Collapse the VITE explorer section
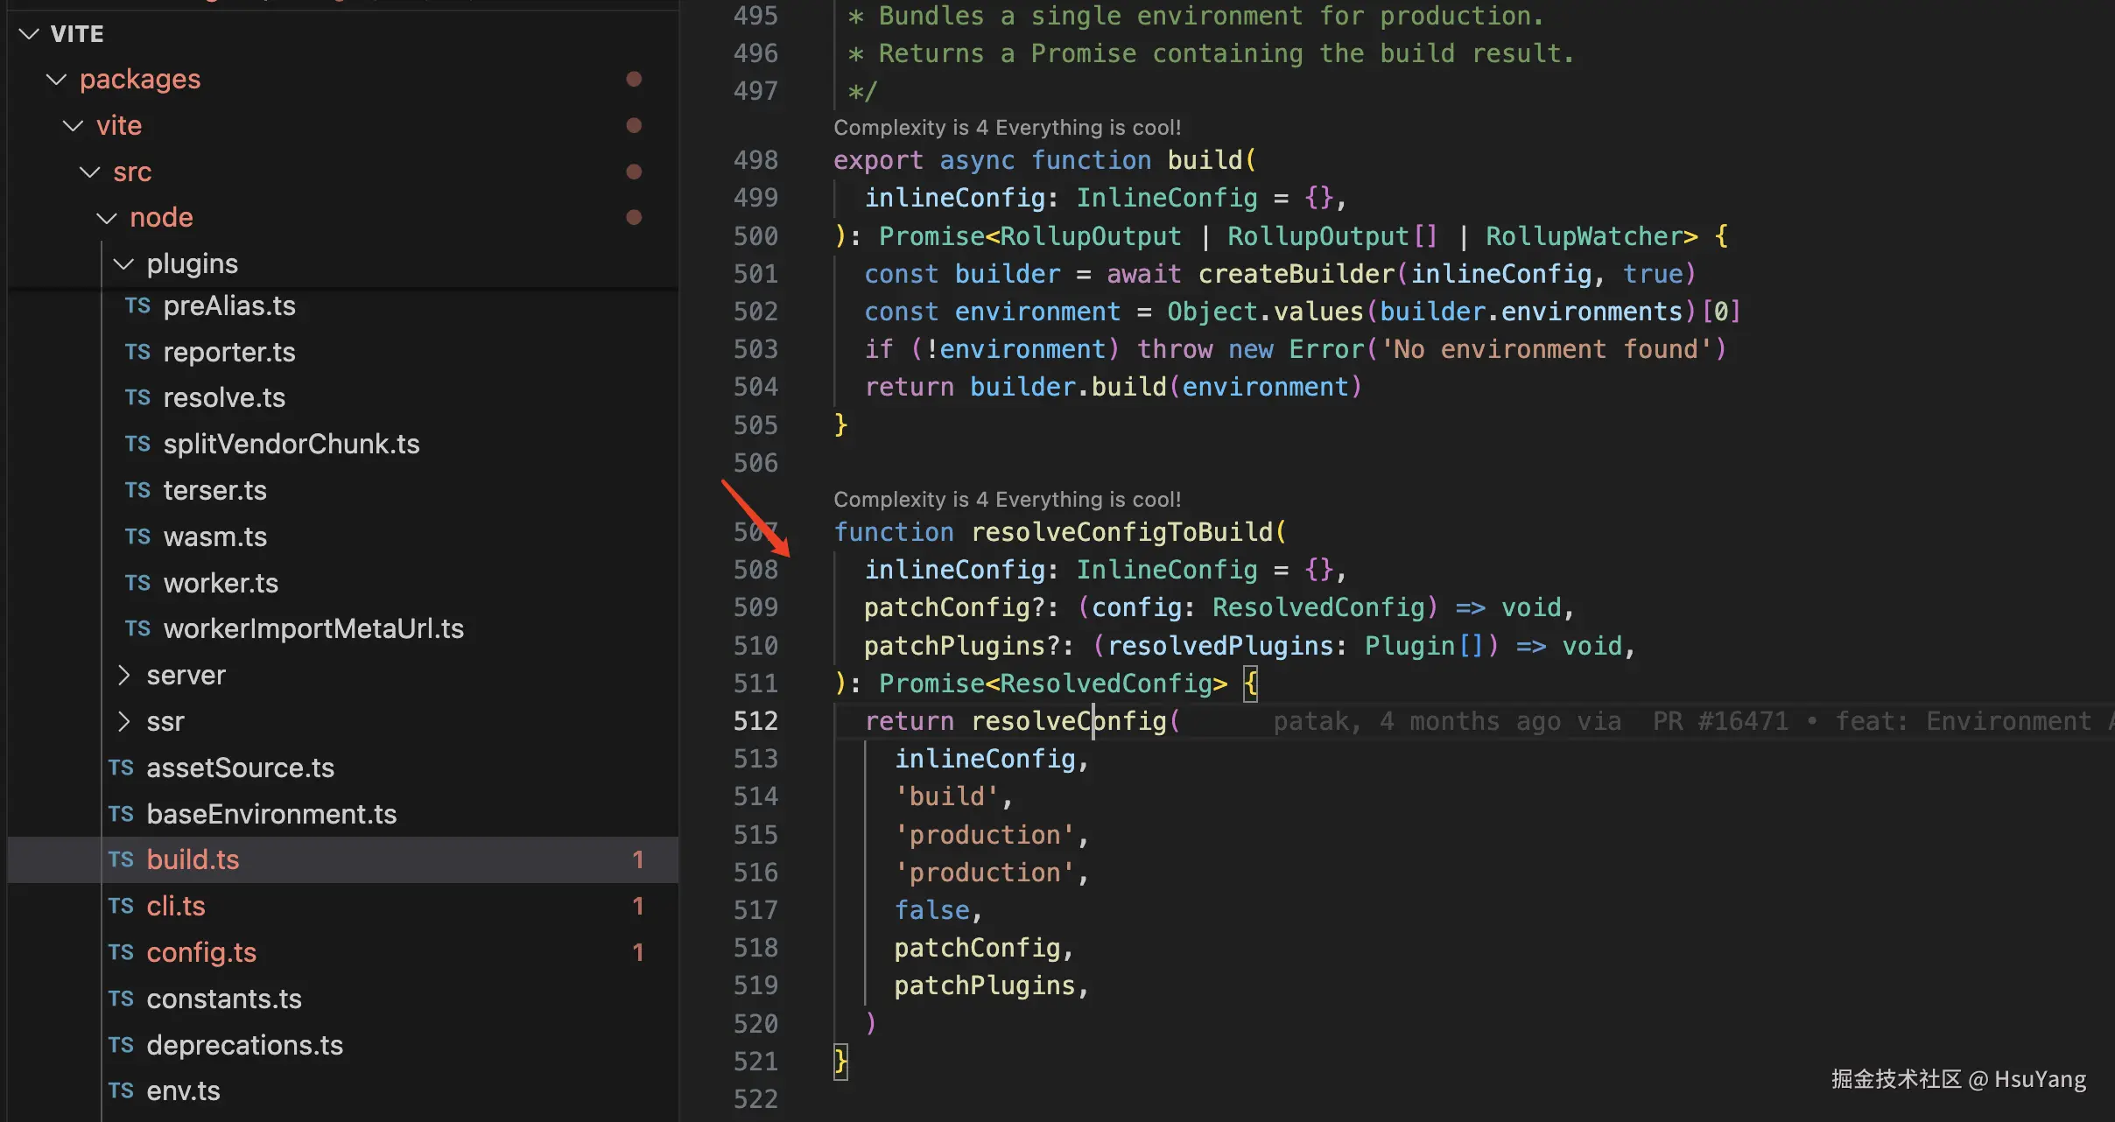This screenshot has width=2115, height=1122. pyautogui.click(x=29, y=34)
